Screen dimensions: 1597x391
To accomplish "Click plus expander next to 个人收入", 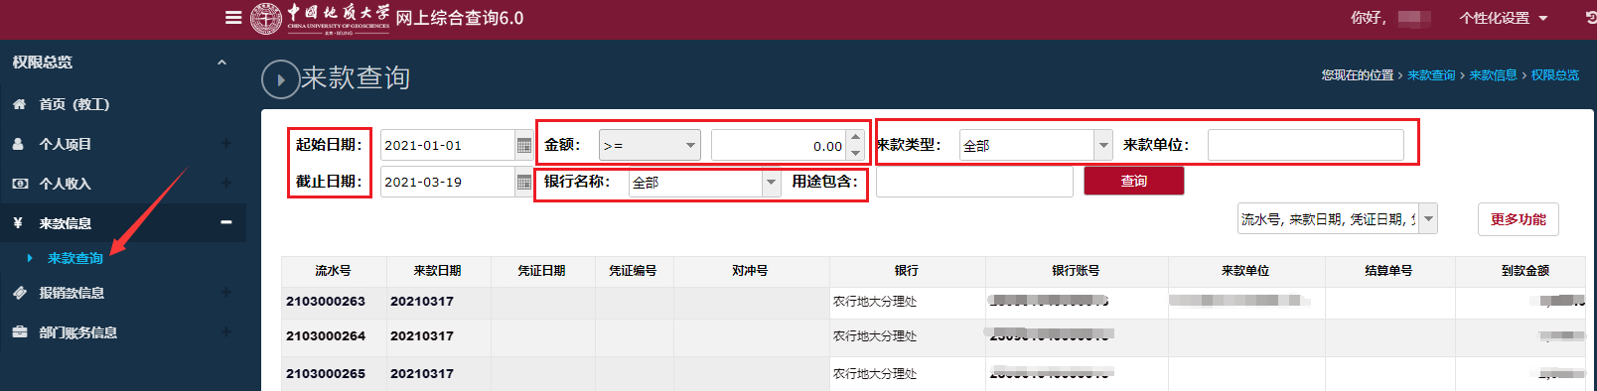I will point(226,184).
